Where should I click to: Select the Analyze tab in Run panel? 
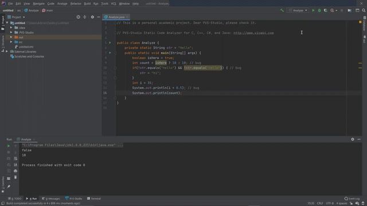[x=26, y=139]
